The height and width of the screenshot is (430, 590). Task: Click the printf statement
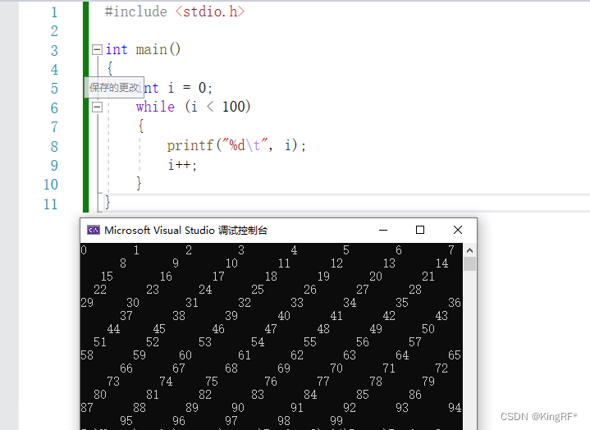236,145
